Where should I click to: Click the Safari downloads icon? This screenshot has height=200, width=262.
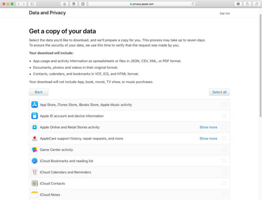238,4
